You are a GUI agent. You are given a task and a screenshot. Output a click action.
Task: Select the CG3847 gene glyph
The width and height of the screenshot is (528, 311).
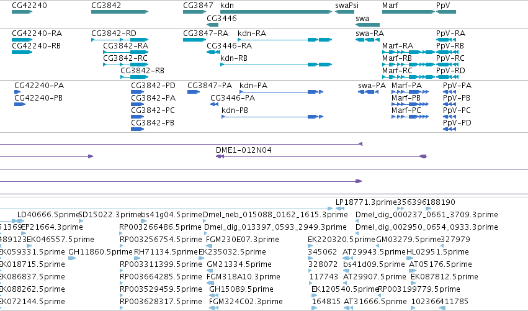(x=195, y=12)
